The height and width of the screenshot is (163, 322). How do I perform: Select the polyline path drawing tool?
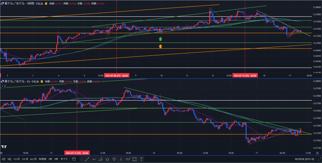128,159
